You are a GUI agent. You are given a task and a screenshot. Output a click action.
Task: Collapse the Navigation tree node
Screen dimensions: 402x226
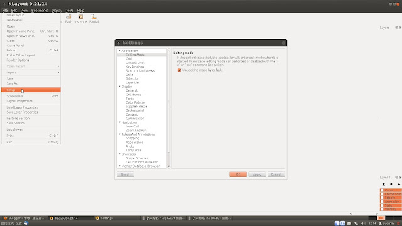click(x=119, y=122)
